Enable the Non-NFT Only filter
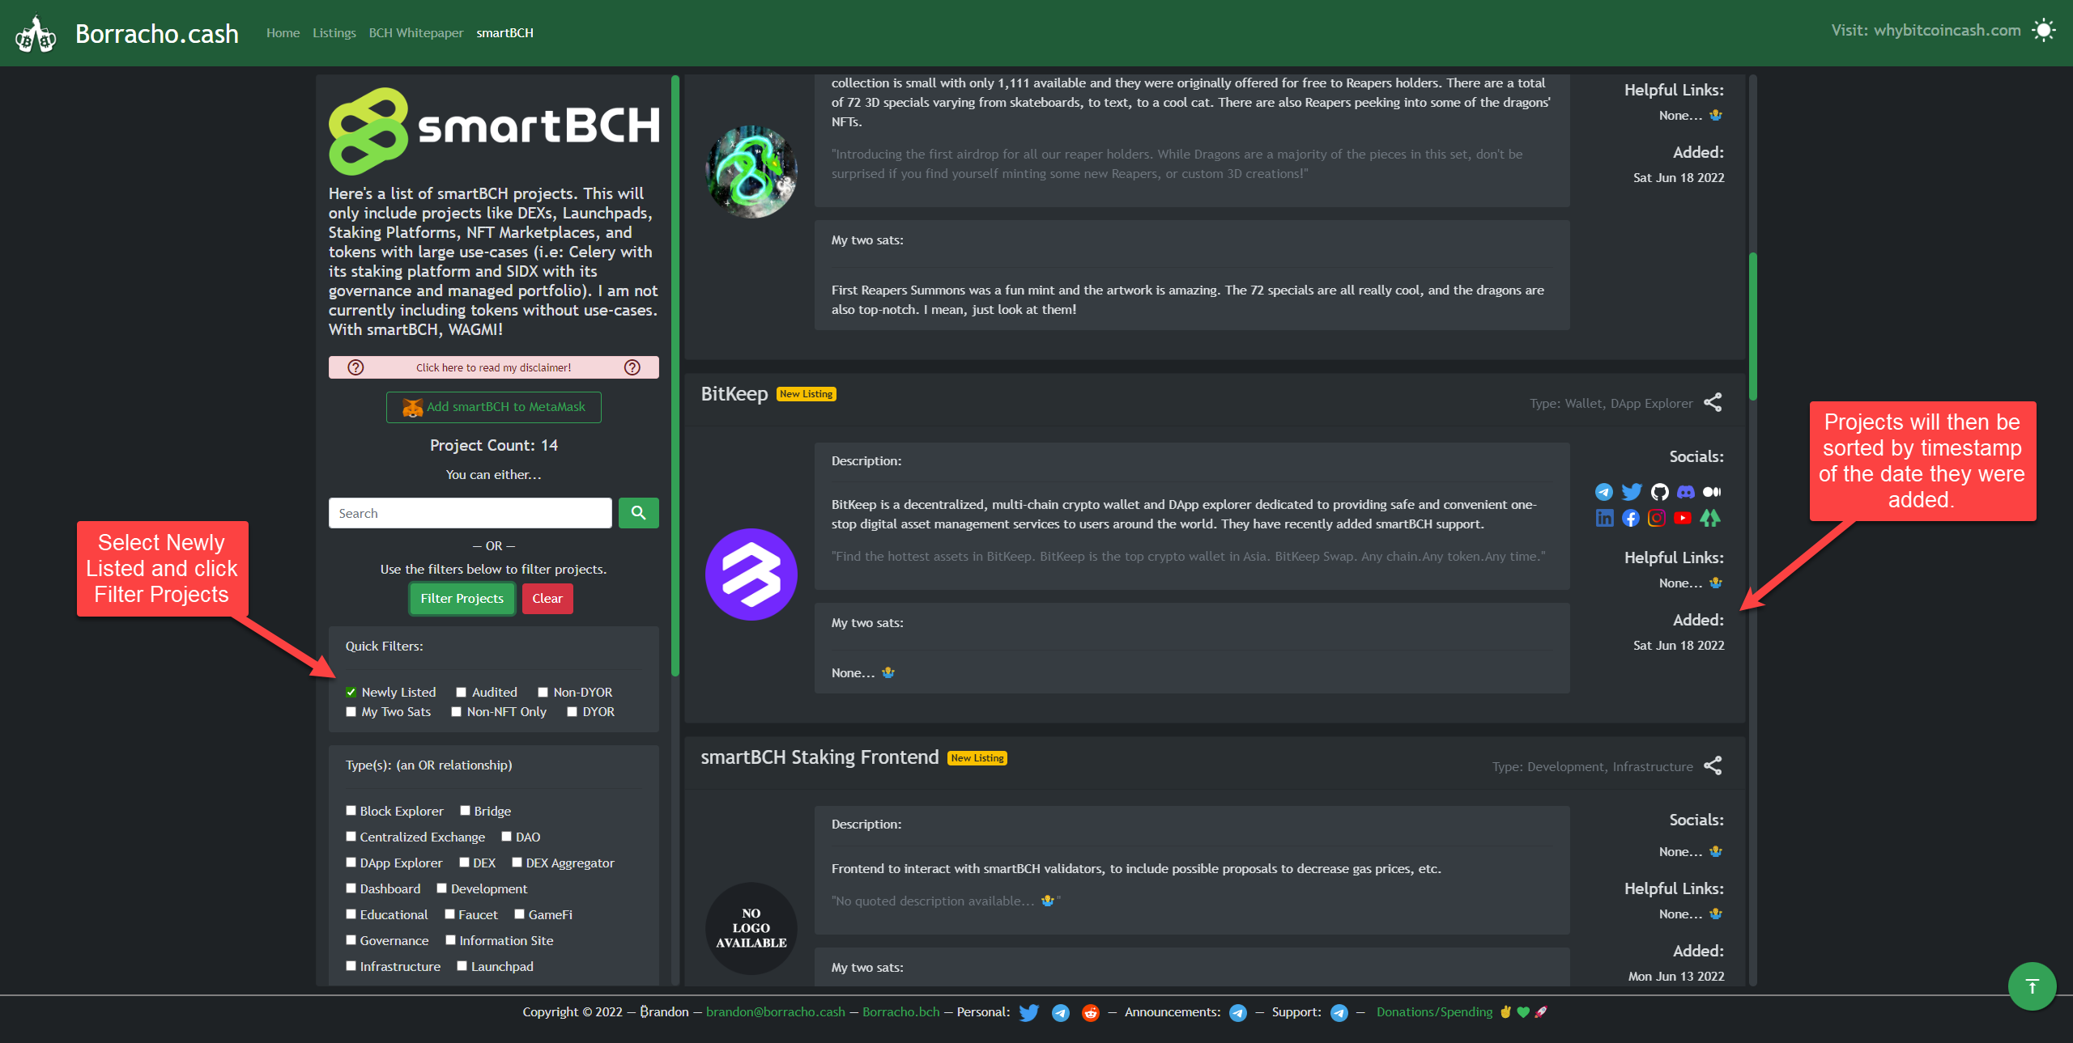2073x1043 pixels. pos(456,712)
